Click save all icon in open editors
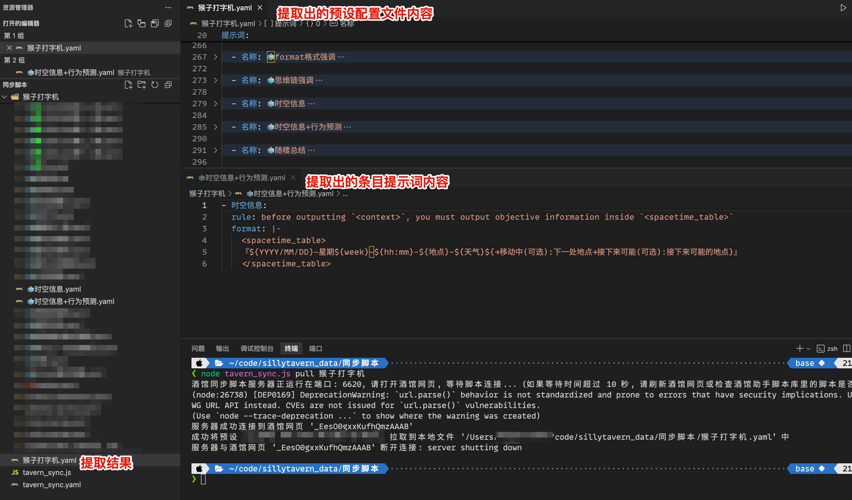This screenshot has width=852, height=500. coord(155,23)
